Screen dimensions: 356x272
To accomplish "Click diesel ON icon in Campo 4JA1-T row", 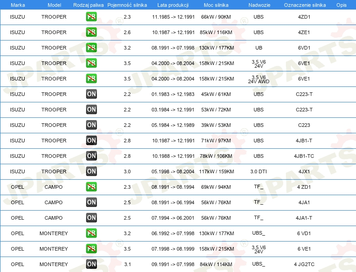I will 91,217.
